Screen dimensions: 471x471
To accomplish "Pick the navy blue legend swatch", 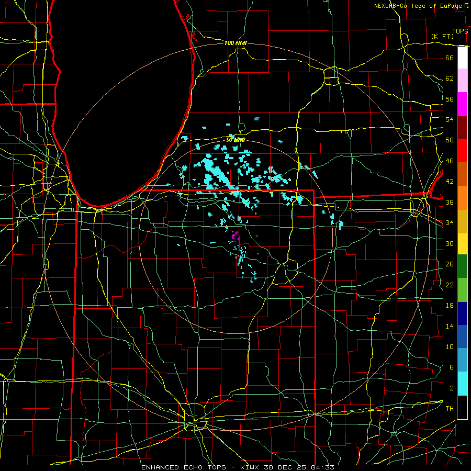I will [462, 313].
